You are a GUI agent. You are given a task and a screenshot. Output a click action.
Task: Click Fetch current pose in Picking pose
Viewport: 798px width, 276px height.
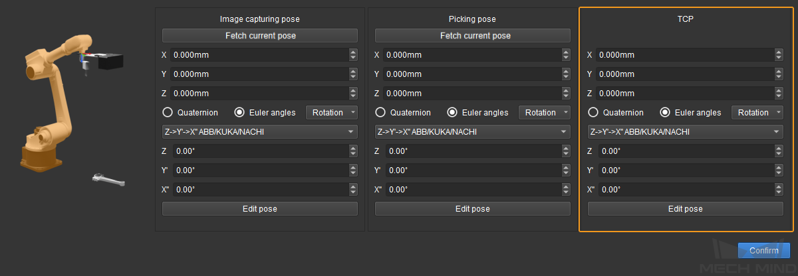tap(472, 36)
